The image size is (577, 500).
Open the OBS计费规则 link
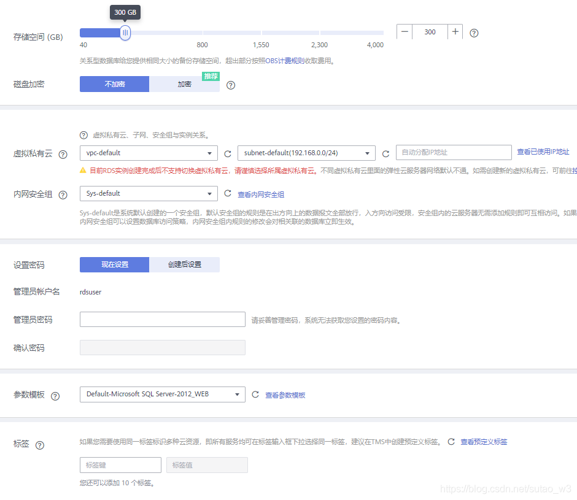[x=285, y=61]
